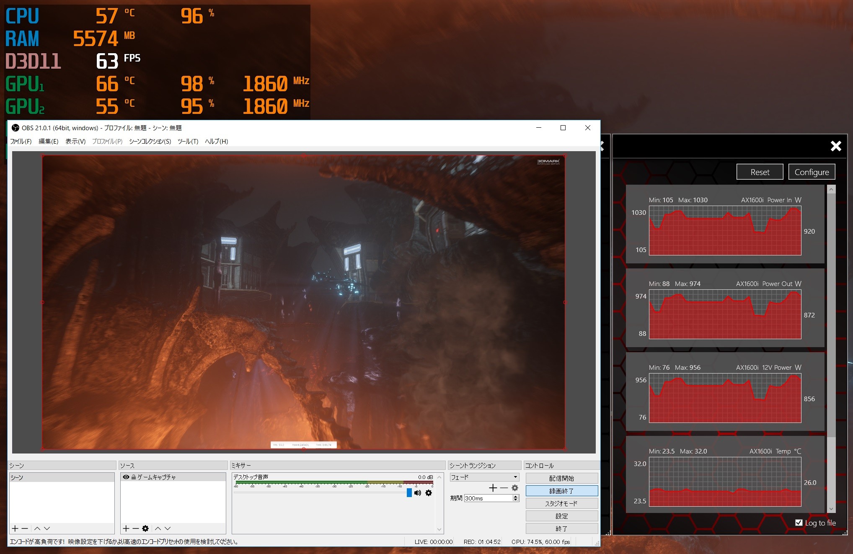Add a new scene with the plus icon
The height and width of the screenshot is (554, 853).
pos(15,528)
